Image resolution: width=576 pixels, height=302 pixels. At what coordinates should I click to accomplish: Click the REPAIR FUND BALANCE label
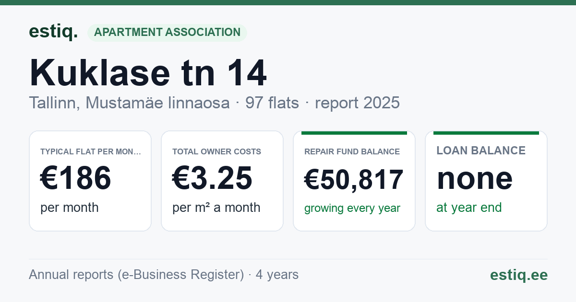point(352,151)
